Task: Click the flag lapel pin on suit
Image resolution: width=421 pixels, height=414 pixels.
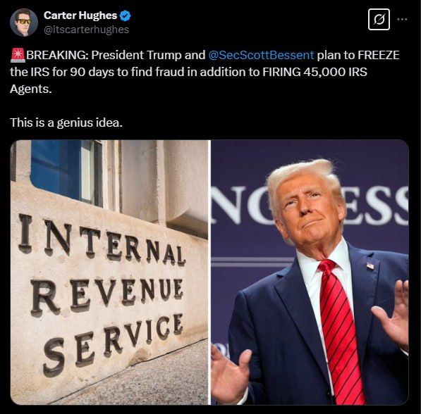Action: [370, 267]
